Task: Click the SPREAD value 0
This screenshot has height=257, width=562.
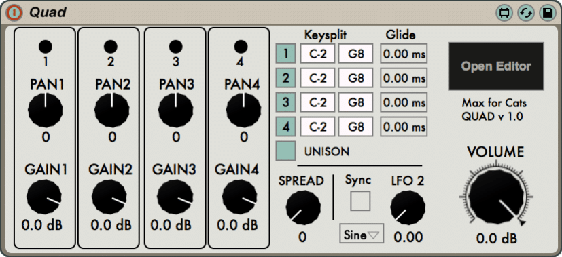Action: [x=302, y=237]
